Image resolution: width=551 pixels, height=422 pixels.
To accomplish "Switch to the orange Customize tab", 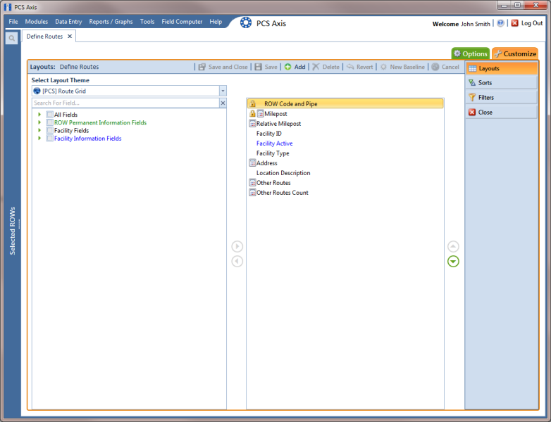I will [x=515, y=53].
